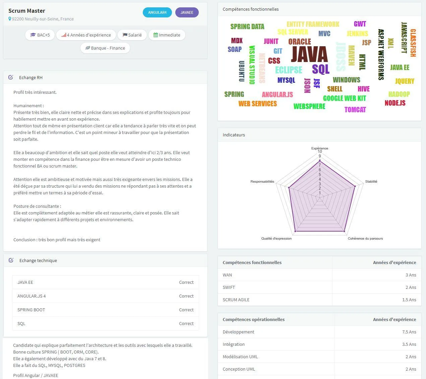Click the SCRUM AGILE row in skills table
The width and height of the screenshot is (426, 379).
pos(319,300)
